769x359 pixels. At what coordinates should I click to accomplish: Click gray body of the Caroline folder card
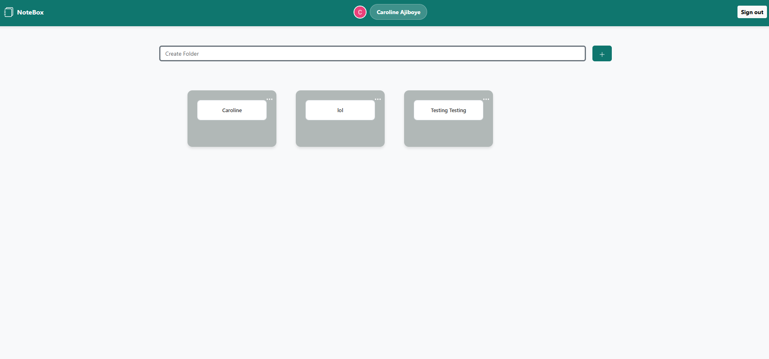click(x=232, y=134)
